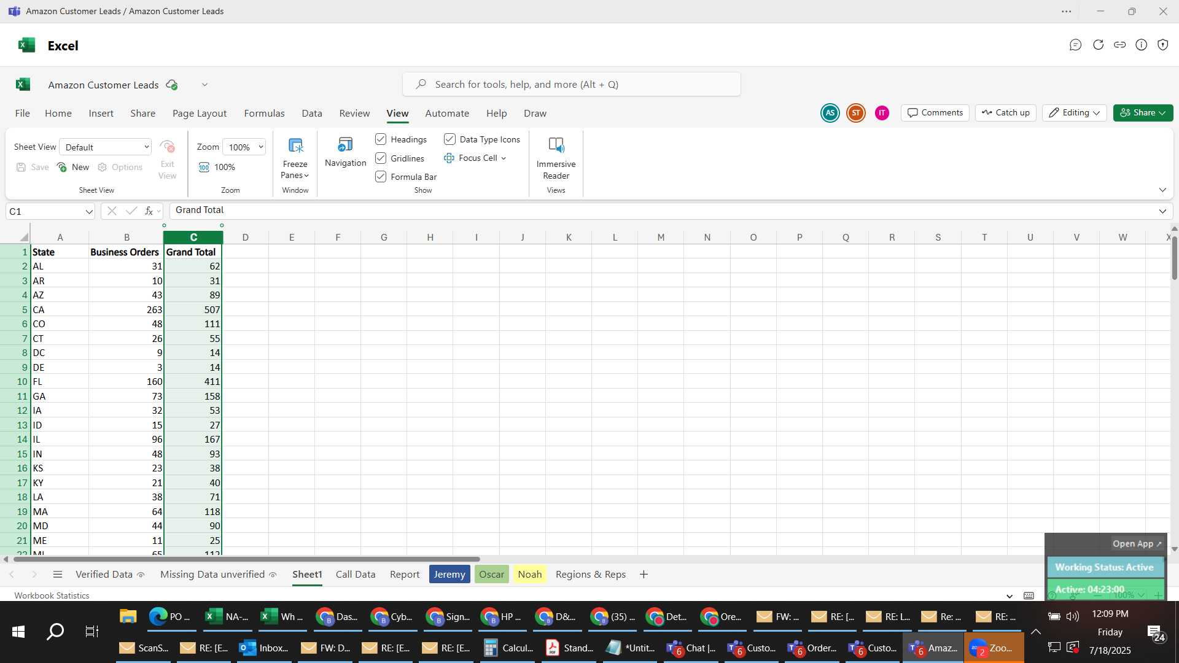Select the Oscar sheet tab
Viewport: 1179px width, 663px height.
[x=491, y=574]
